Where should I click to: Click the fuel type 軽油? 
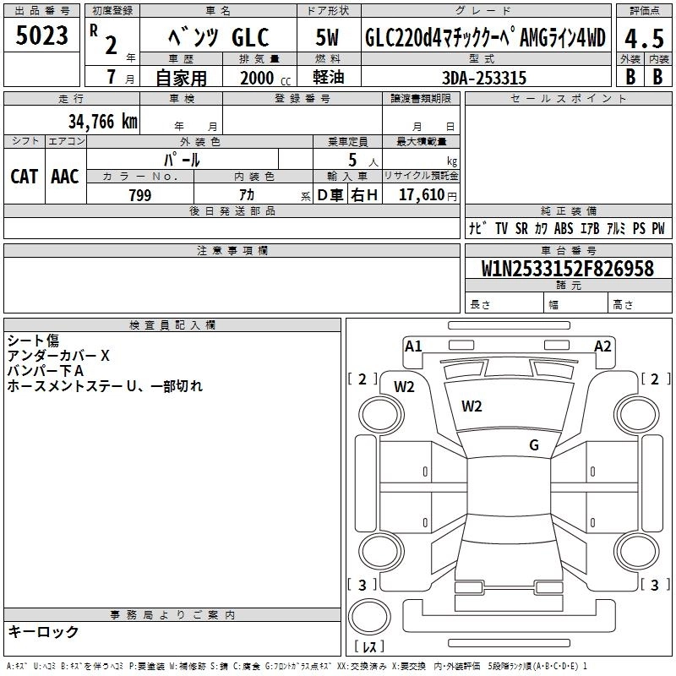click(329, 77)
